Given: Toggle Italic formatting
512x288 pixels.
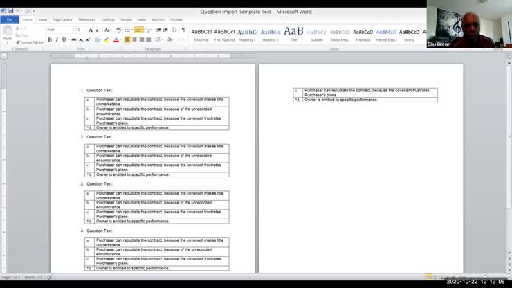Looking at the screenshot, I should pyautogui.click(x=57, y=40).
